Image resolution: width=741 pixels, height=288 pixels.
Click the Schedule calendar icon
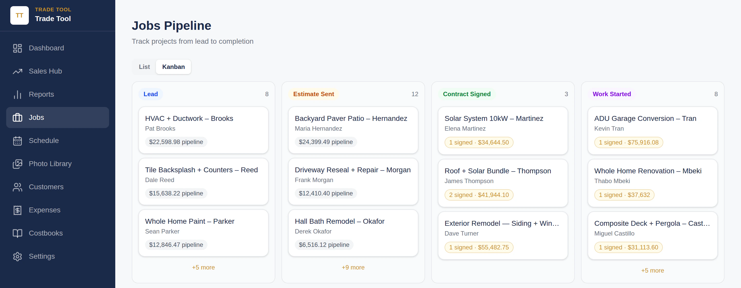pyautogui.click(x=17, y=141)
